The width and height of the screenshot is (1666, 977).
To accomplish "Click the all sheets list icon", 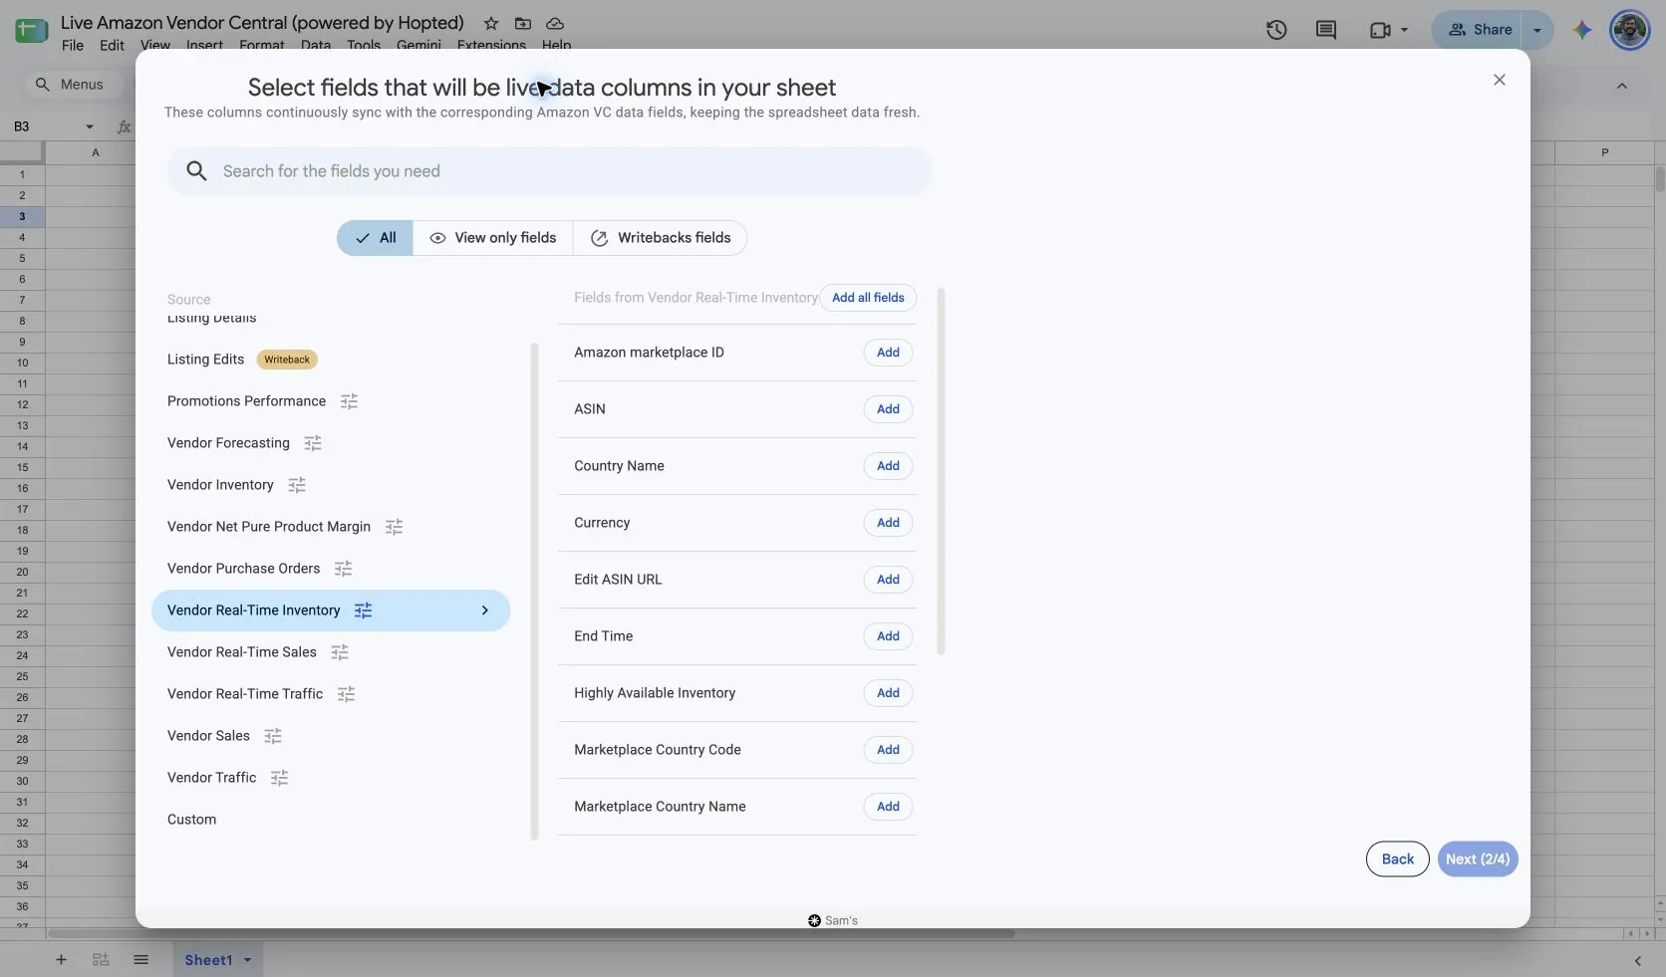I will click(140, 960).
